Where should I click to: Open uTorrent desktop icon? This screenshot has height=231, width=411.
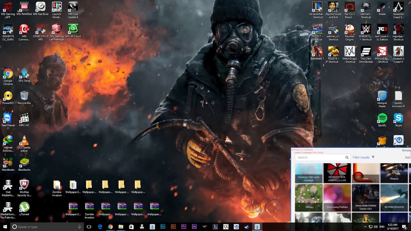click(x=24, y=209)
